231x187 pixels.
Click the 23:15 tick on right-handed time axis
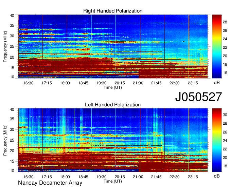(x=193, y=83)
